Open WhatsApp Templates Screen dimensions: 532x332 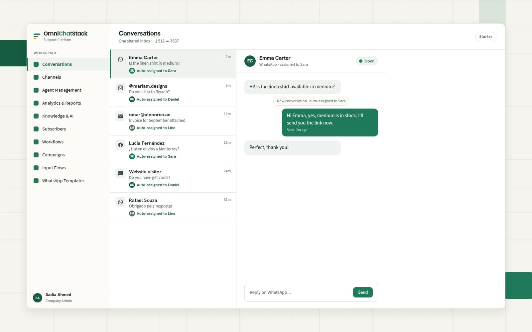point(68,181)
